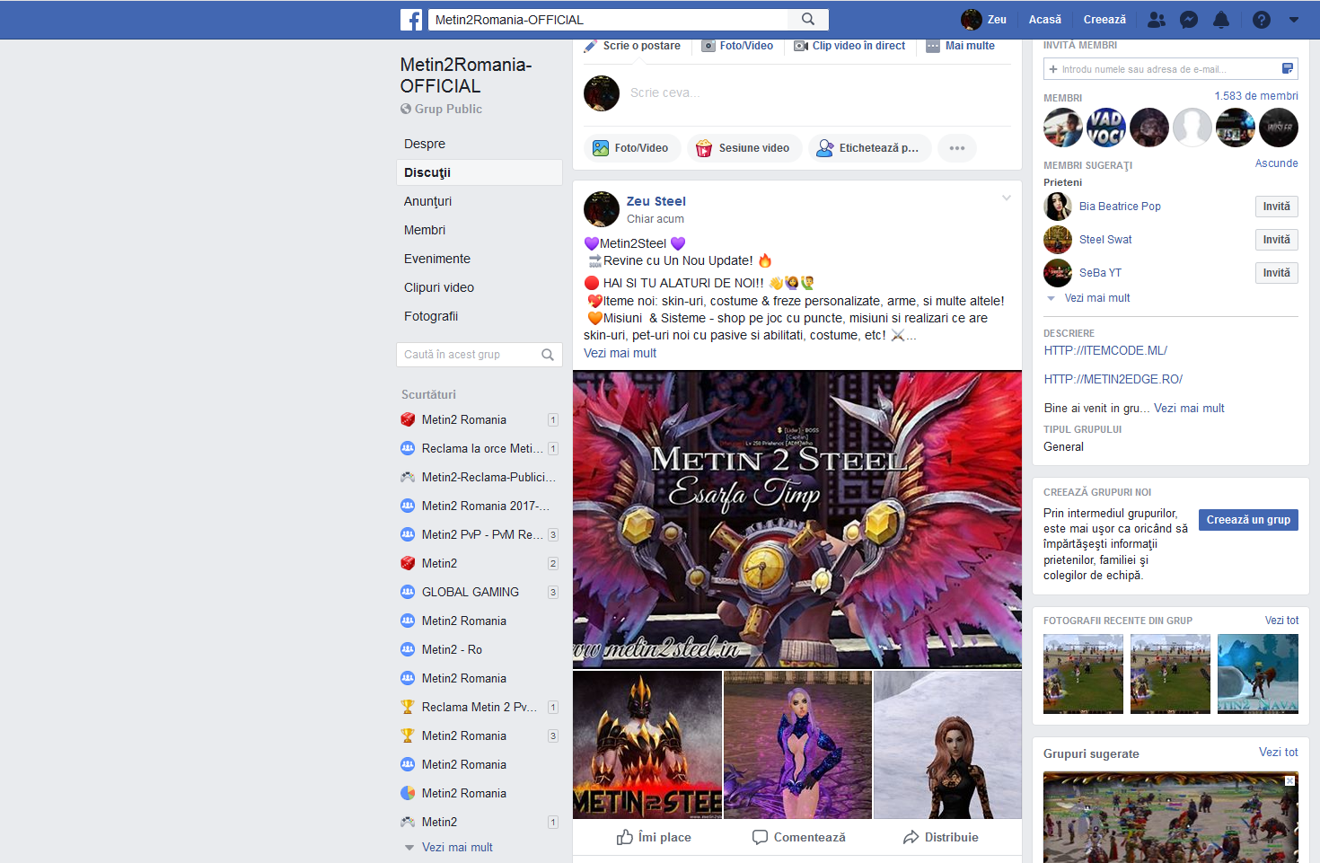The width and height of the screenshot is (1320, 863).
Task: Open the Creează menu in top bar
Action: [x=1104, y=20]
